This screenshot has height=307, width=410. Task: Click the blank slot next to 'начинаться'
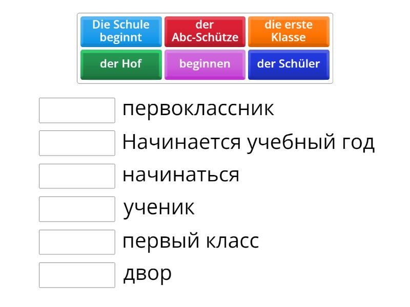click(x=77, y=176)
